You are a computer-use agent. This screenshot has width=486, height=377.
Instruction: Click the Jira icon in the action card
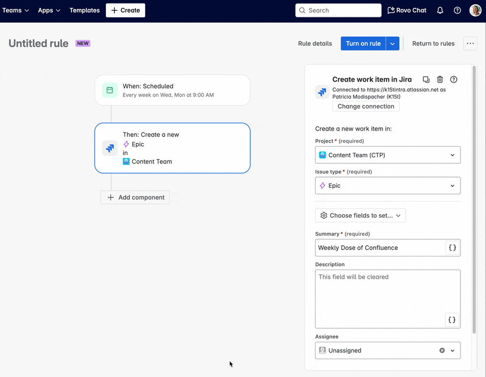click(110, 148)
